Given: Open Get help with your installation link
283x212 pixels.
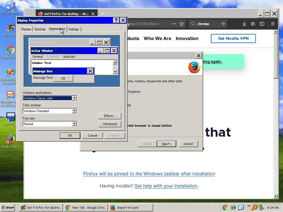Looking at the screenshot, I should pyautogui.click(x=166, y=186).
